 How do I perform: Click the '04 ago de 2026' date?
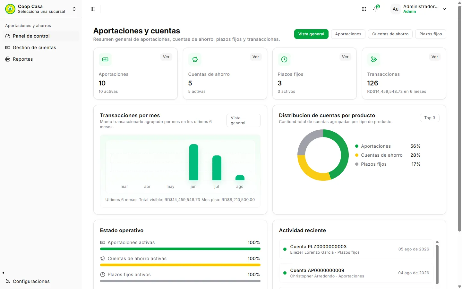[x=414, y=273]
